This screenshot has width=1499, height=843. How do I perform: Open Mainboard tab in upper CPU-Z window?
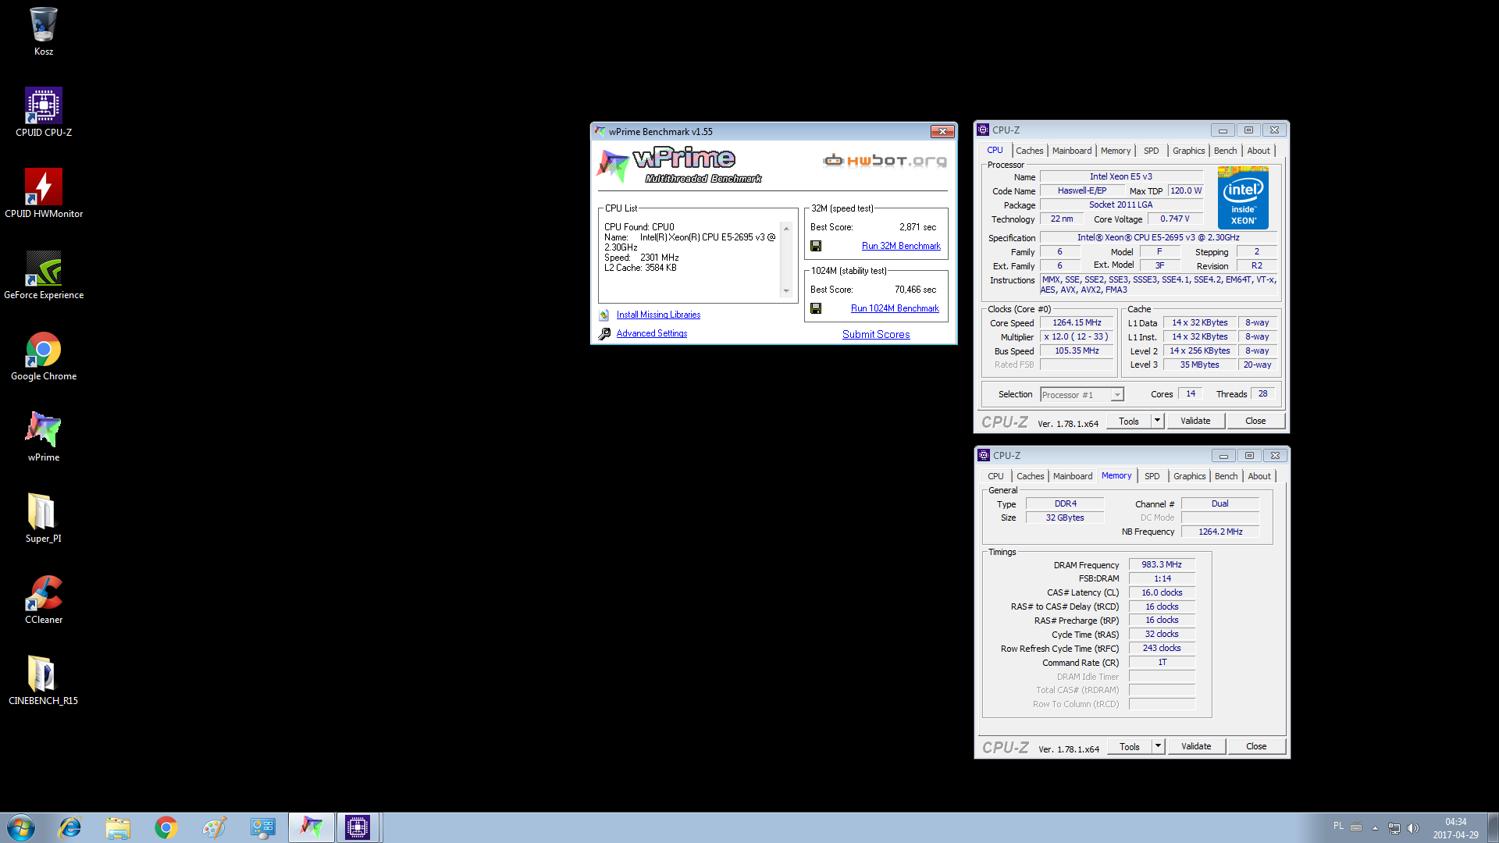click(x=1072, y=151)
